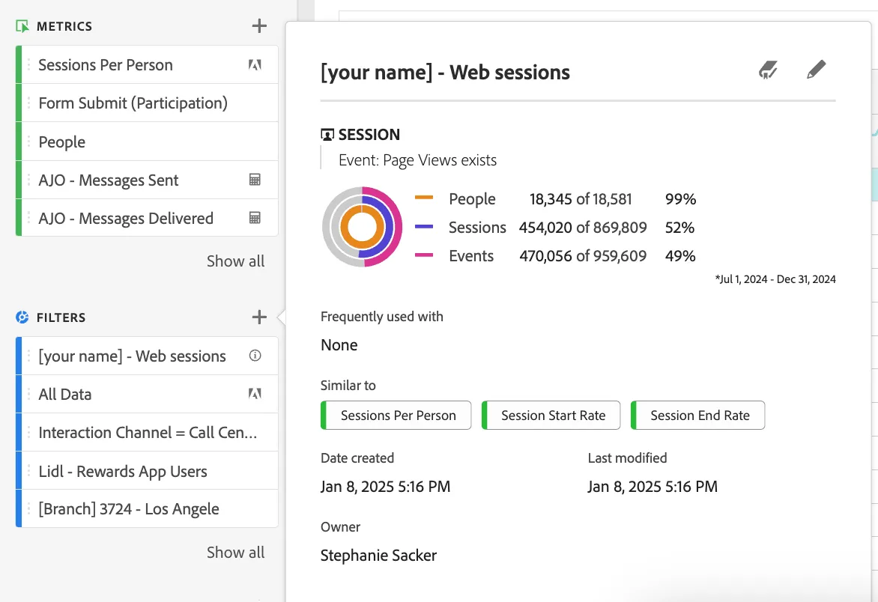This screenshot has width=878, height=602.
Task: Click the People value '18,345 of 18,581'
Action: click(581, 199)
